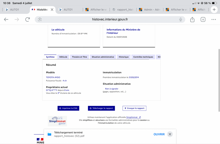Tap the histovec.interieur.gouv.fr address field

pos(110,19)
